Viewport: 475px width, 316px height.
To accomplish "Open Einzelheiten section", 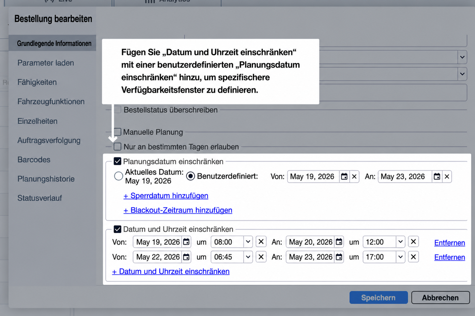I will pos(37,121).
